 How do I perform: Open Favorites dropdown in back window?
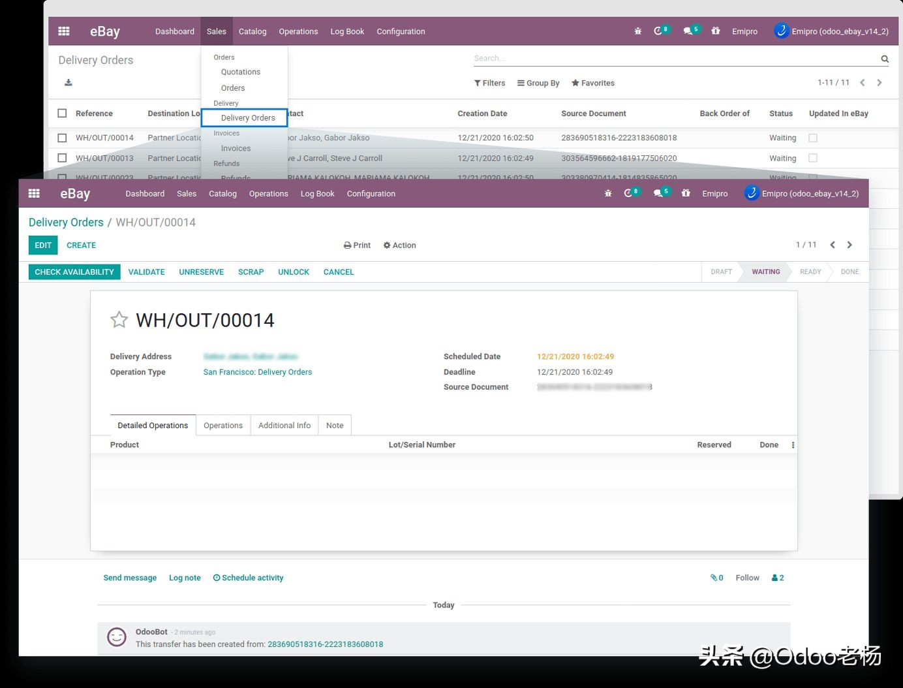[593, 83]
